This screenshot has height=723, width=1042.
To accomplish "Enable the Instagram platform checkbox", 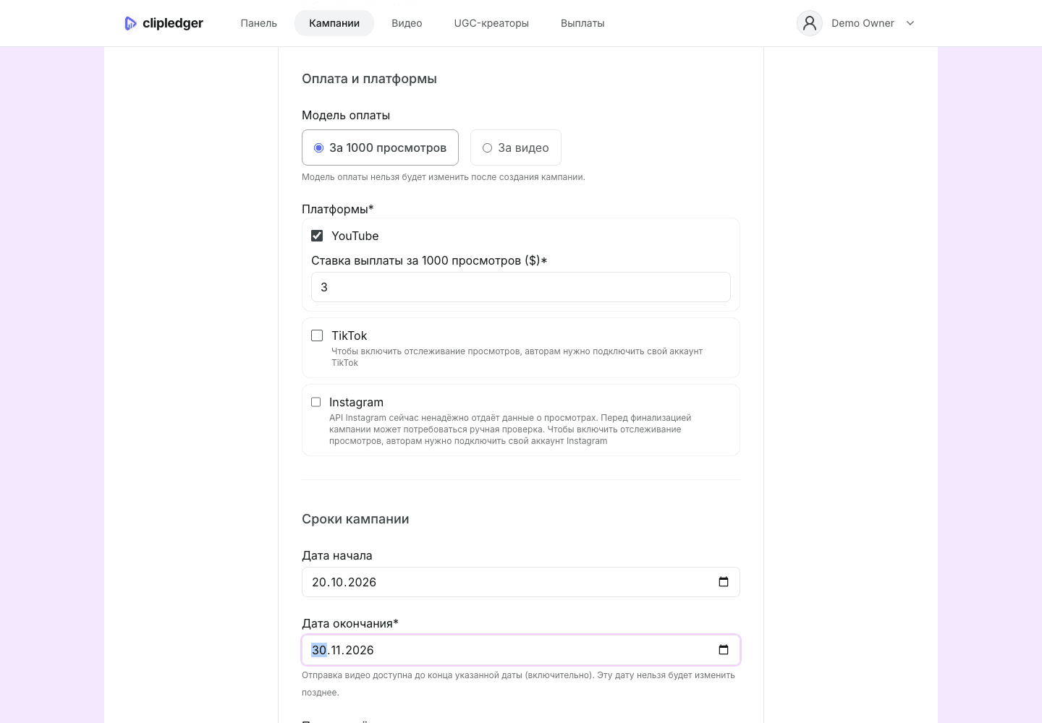I will tap(316, 402).
